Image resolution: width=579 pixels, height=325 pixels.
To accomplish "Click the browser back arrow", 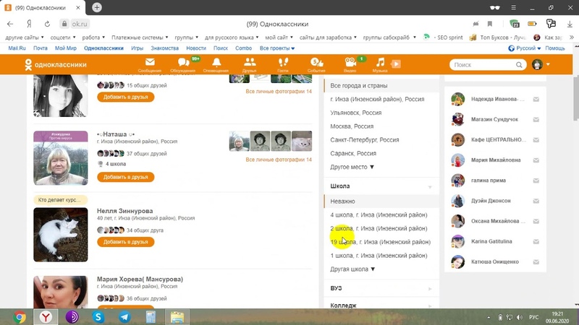I will 10,24.
